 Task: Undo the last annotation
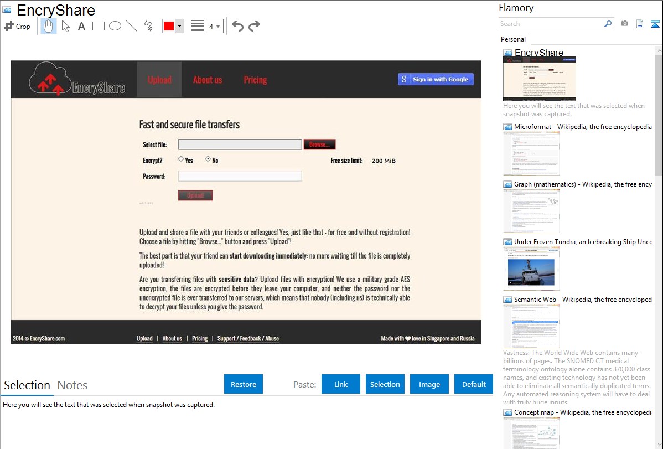click(x=237, y=26)
